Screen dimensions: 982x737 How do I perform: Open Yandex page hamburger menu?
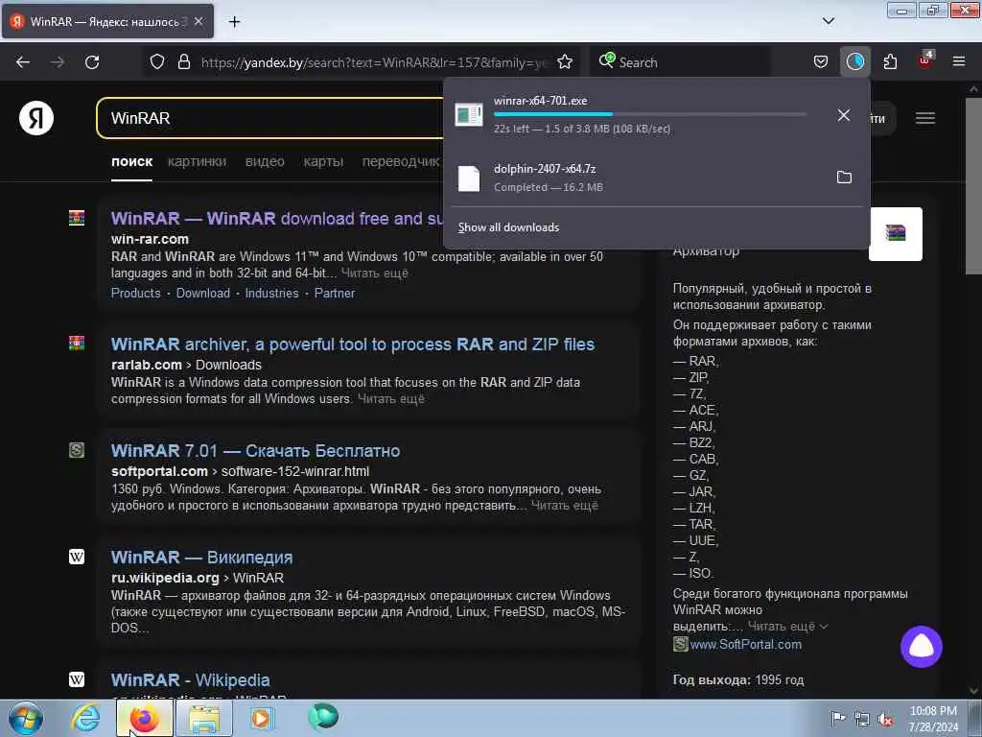[925, 118]
